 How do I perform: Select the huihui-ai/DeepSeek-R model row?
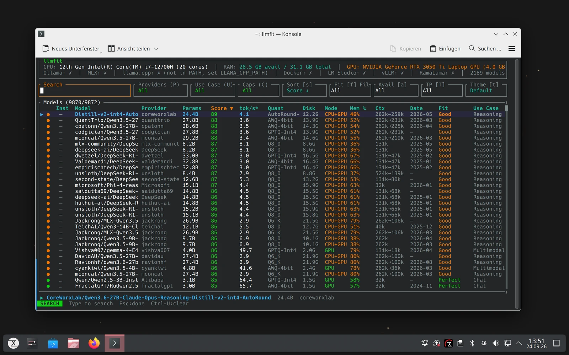272,203
